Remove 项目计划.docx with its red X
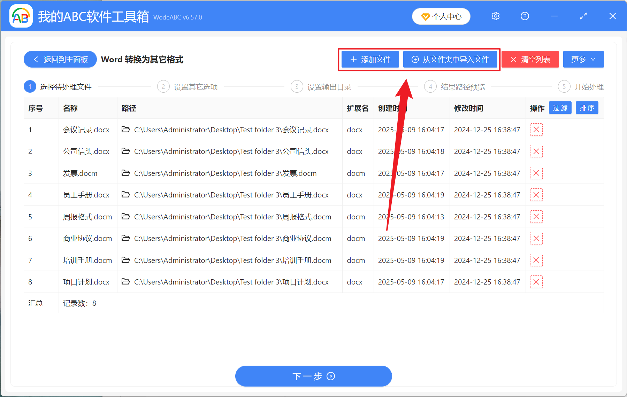 536,282
